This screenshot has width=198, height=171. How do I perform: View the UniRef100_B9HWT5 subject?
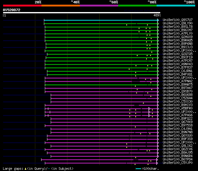[x=178, y=84]
